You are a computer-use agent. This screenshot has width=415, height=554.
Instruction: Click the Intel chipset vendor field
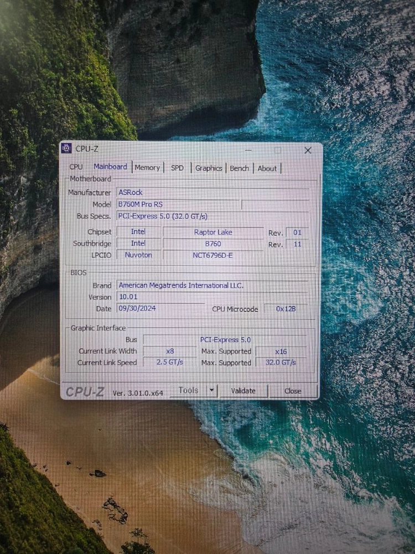pyautogui.click(x=138, y=232)
